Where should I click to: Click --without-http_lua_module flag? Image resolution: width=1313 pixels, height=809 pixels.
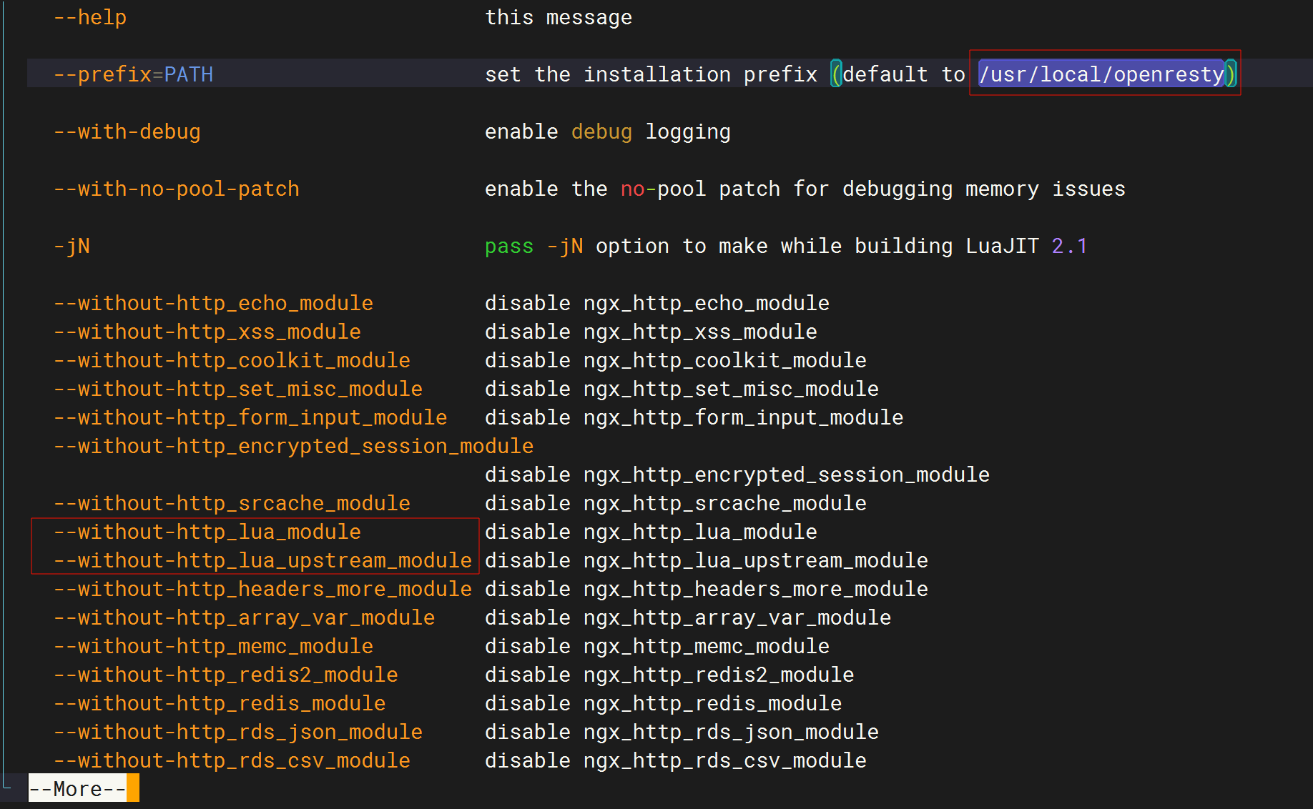click(207, 532)
